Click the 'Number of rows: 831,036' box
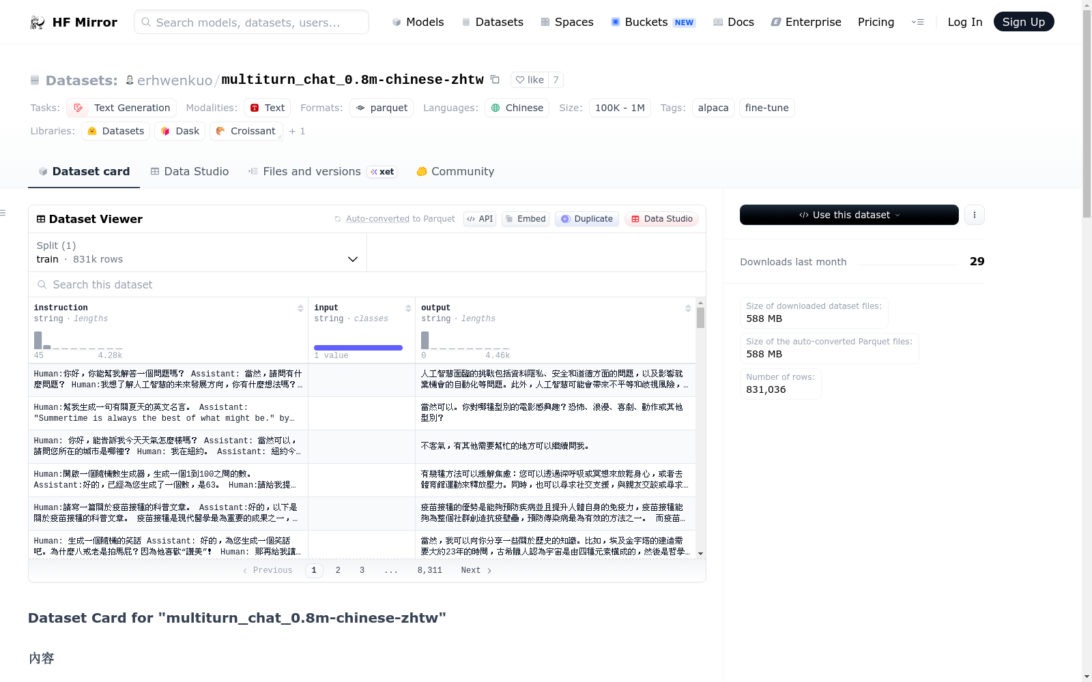 781,384
